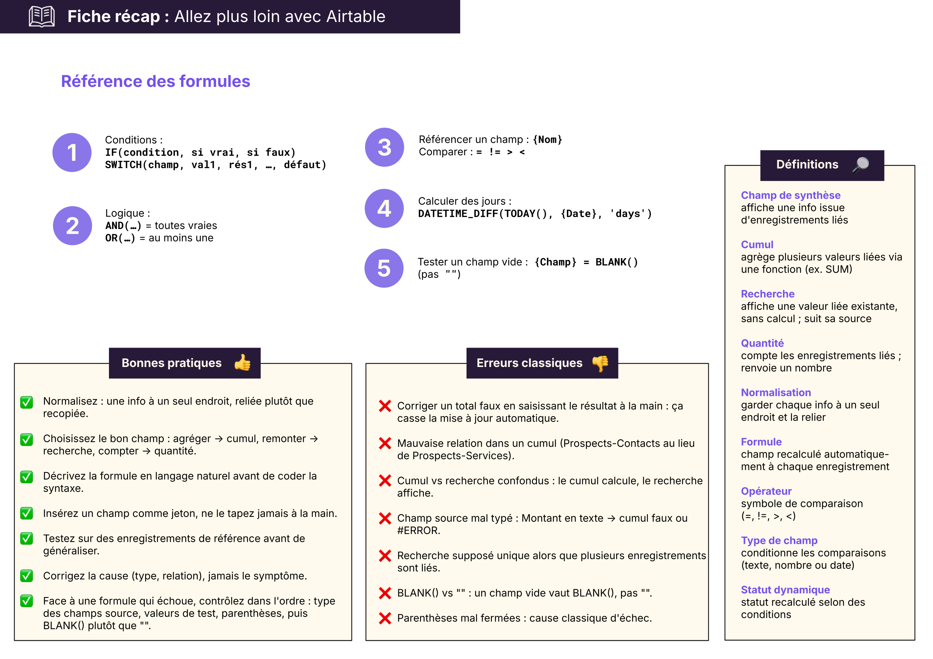Click the green check beside 'Normalisez : une info'
Viewport: 933px width, 659px height.
27,402
